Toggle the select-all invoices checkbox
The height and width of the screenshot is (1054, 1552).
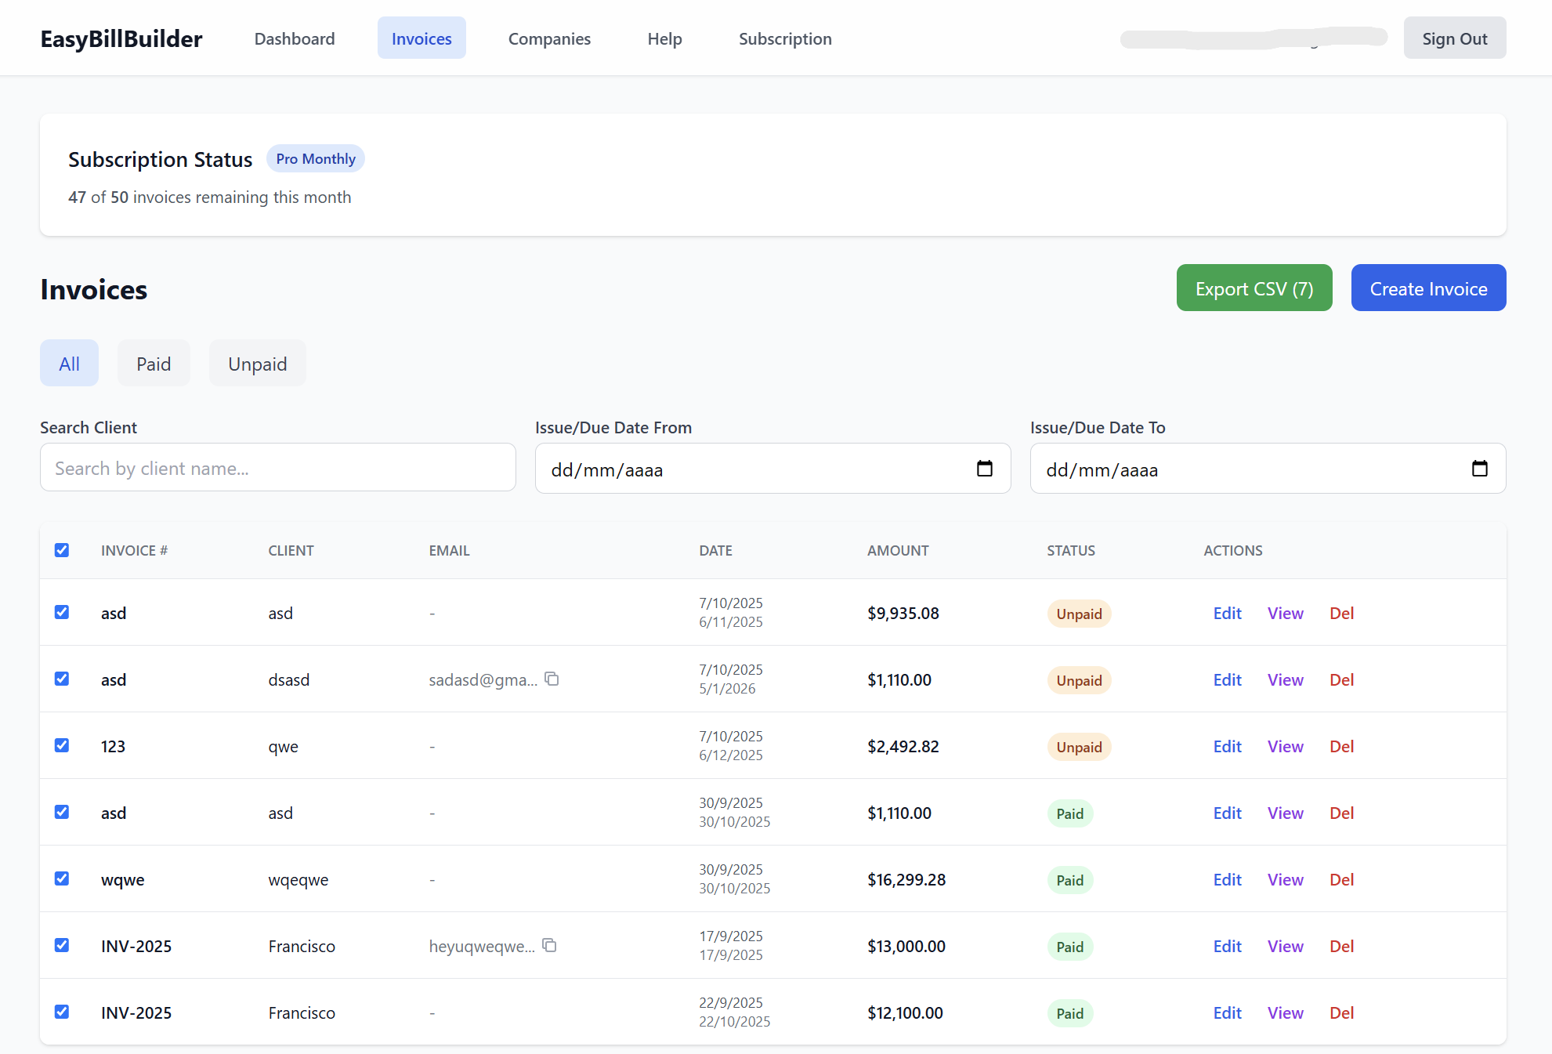pos(62,550)
